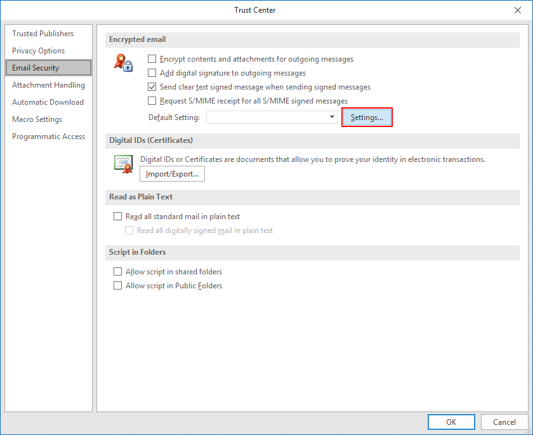Toggle Request S/MIME receipt checkbox
533x435 pixels.
(x=152, y=101)
